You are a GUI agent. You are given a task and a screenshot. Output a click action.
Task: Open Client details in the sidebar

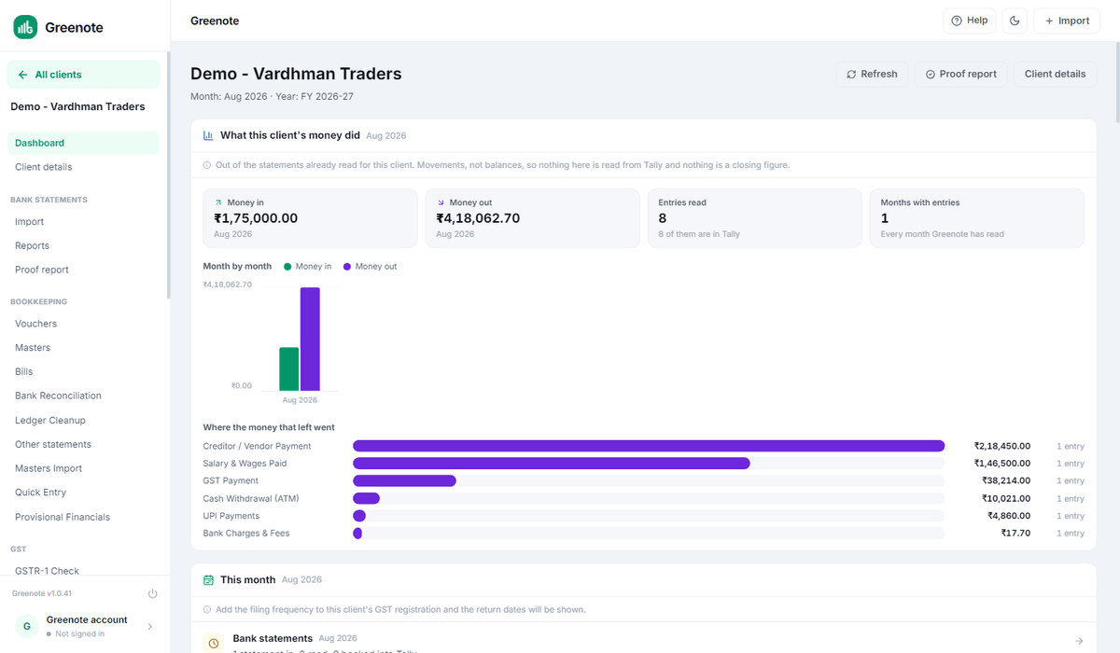coord(84,167)
